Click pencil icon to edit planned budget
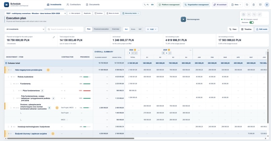This screenshot has width=271, height=141. [x=54, y=37]
